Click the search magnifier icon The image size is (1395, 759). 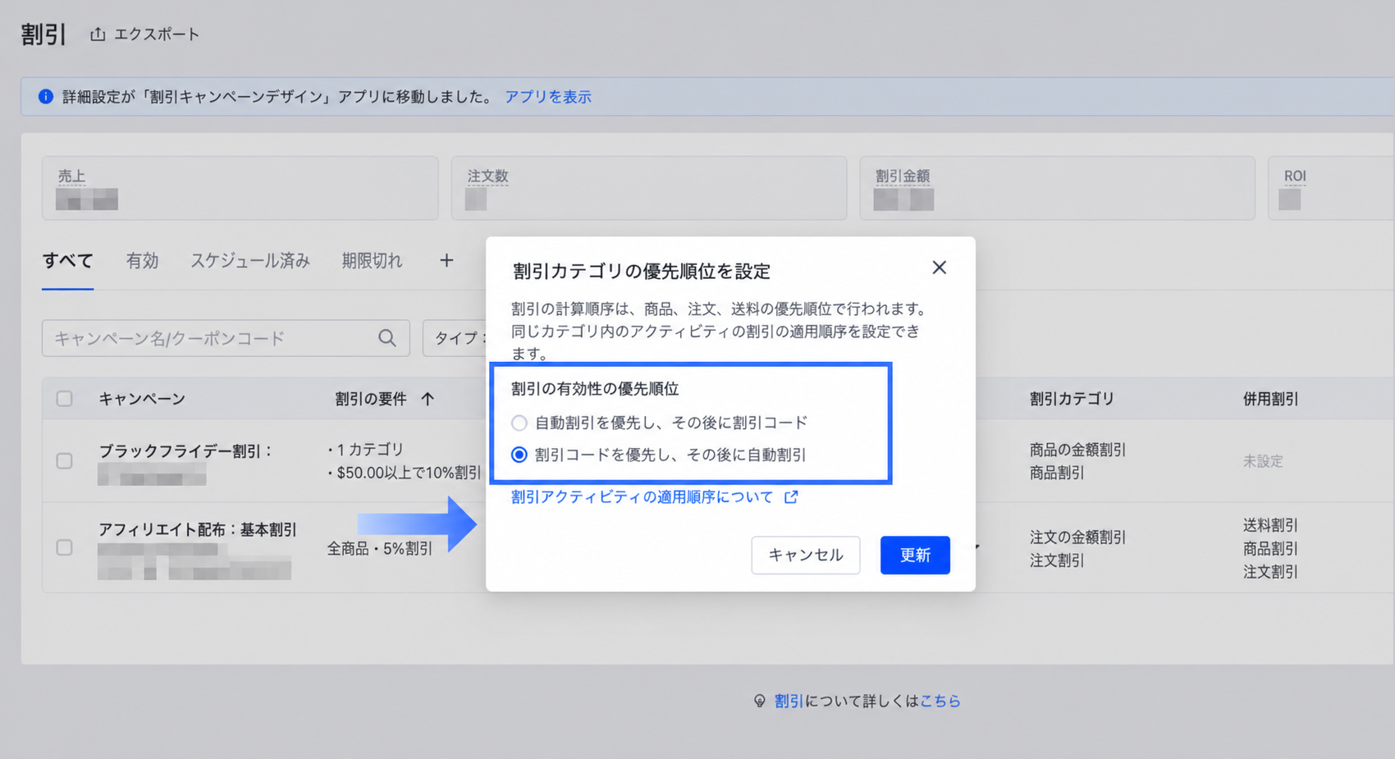click(x=387, y=338)
